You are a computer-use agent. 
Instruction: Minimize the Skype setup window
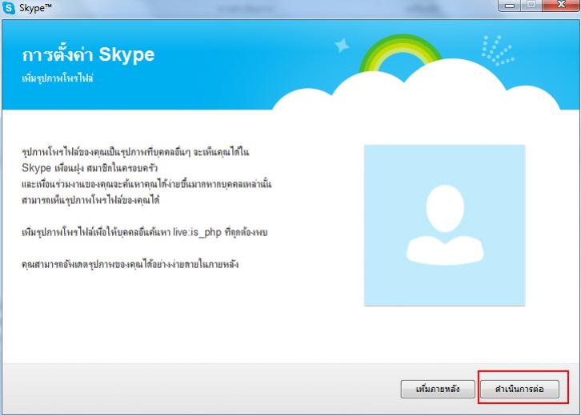point(510,5)
